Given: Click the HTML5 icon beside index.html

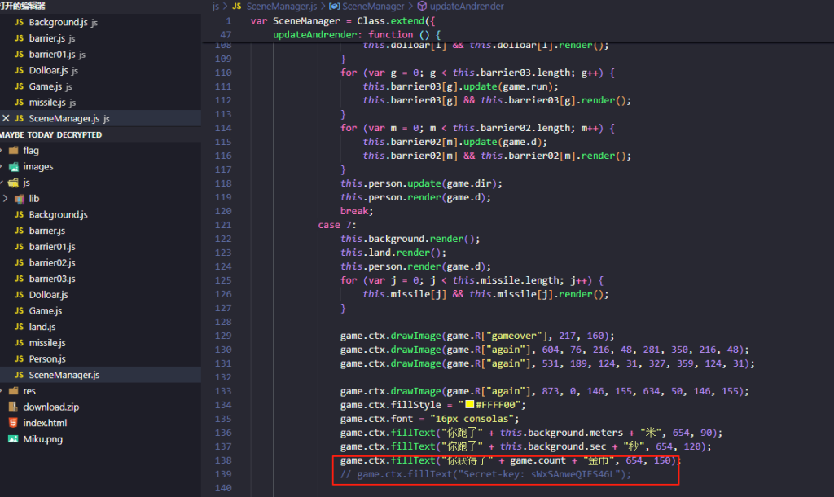Looking at the screenshot, I should point(13,423).
